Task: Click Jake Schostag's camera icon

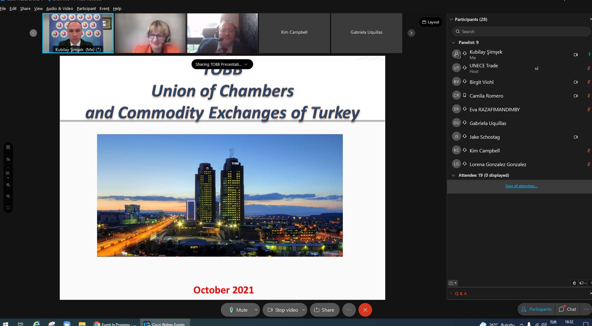Action: 576,137
